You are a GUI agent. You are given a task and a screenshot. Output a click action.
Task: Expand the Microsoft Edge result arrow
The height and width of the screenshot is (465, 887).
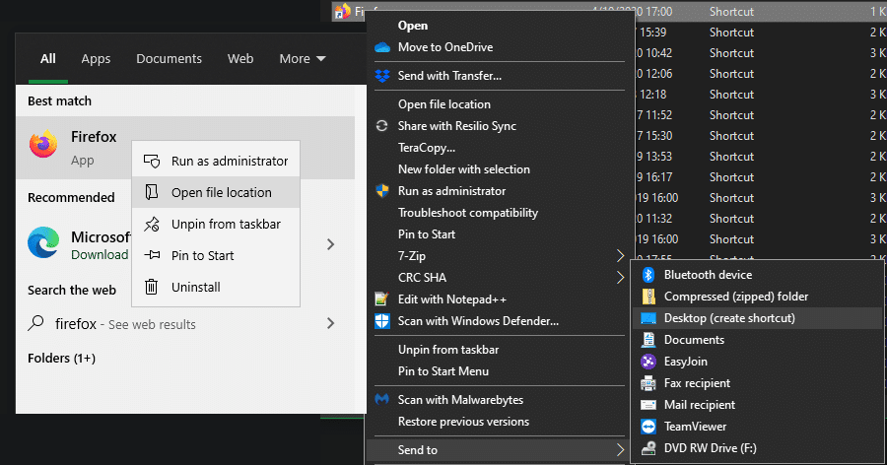[x=331, y=244]
